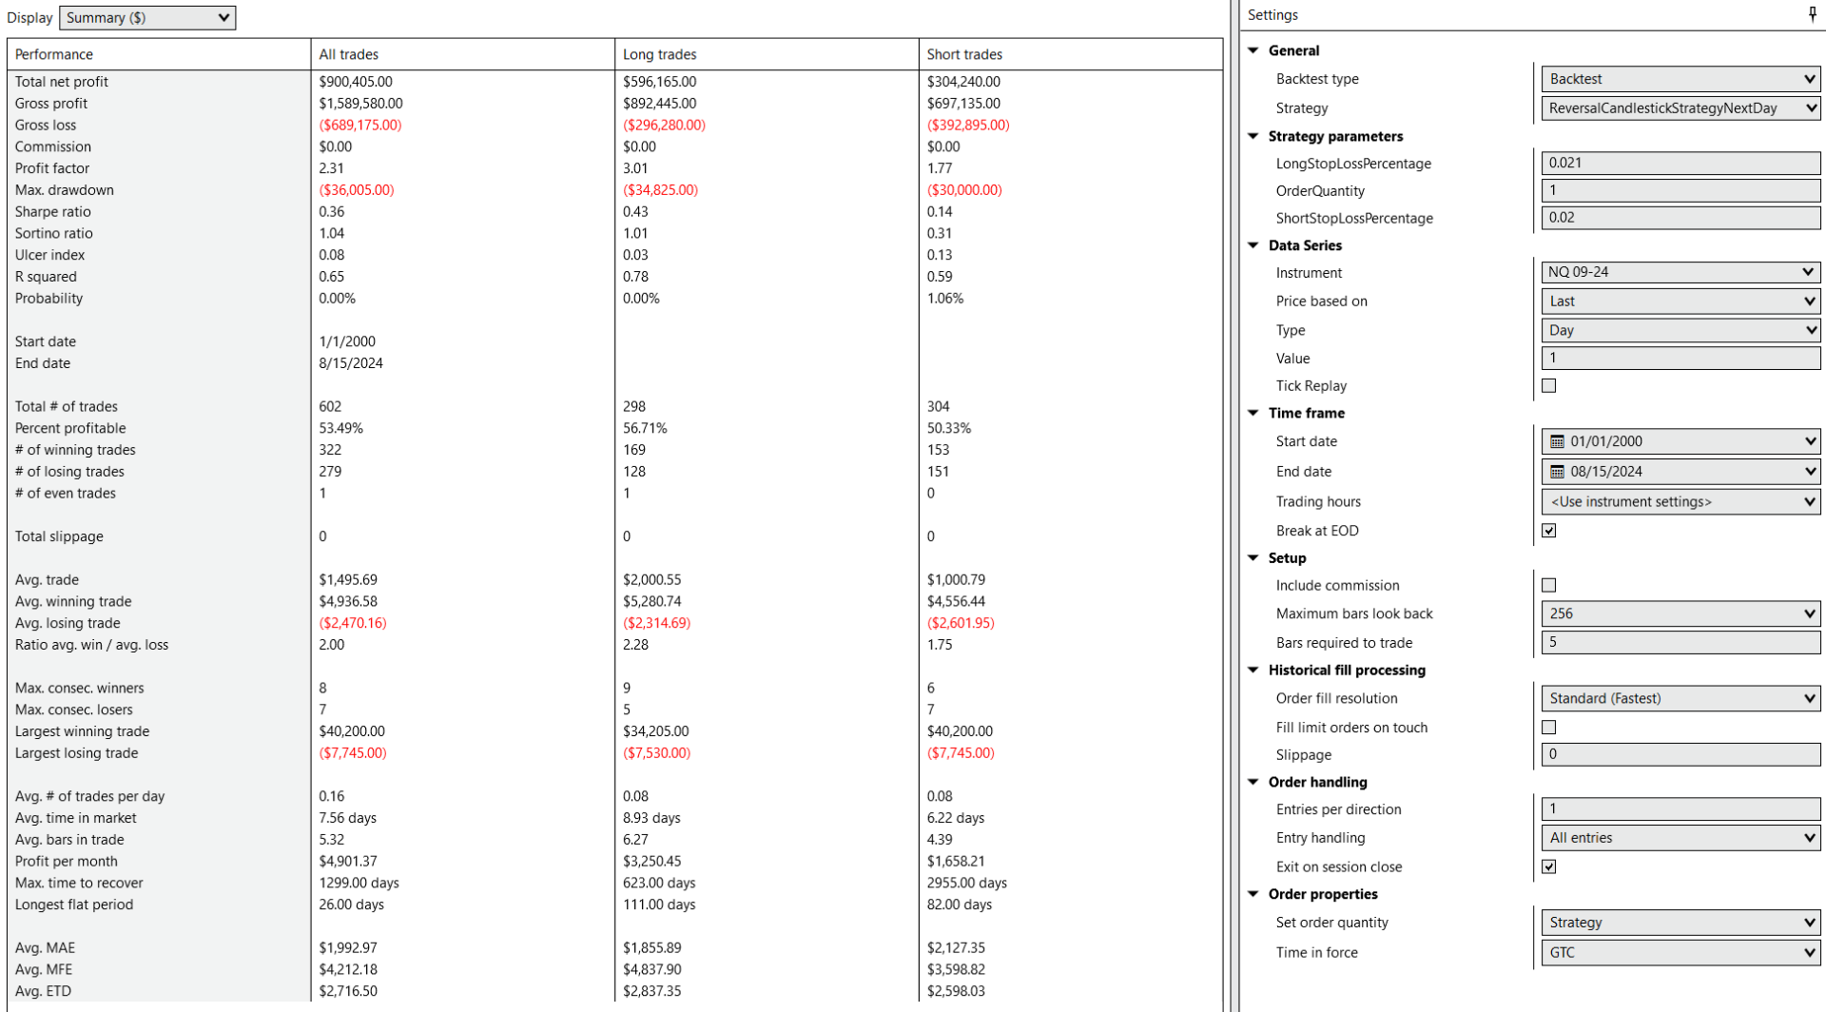This screenshot has width=1826, height=1012.
Task: Click the Entries per direction field
Action: coord(1680,809)
